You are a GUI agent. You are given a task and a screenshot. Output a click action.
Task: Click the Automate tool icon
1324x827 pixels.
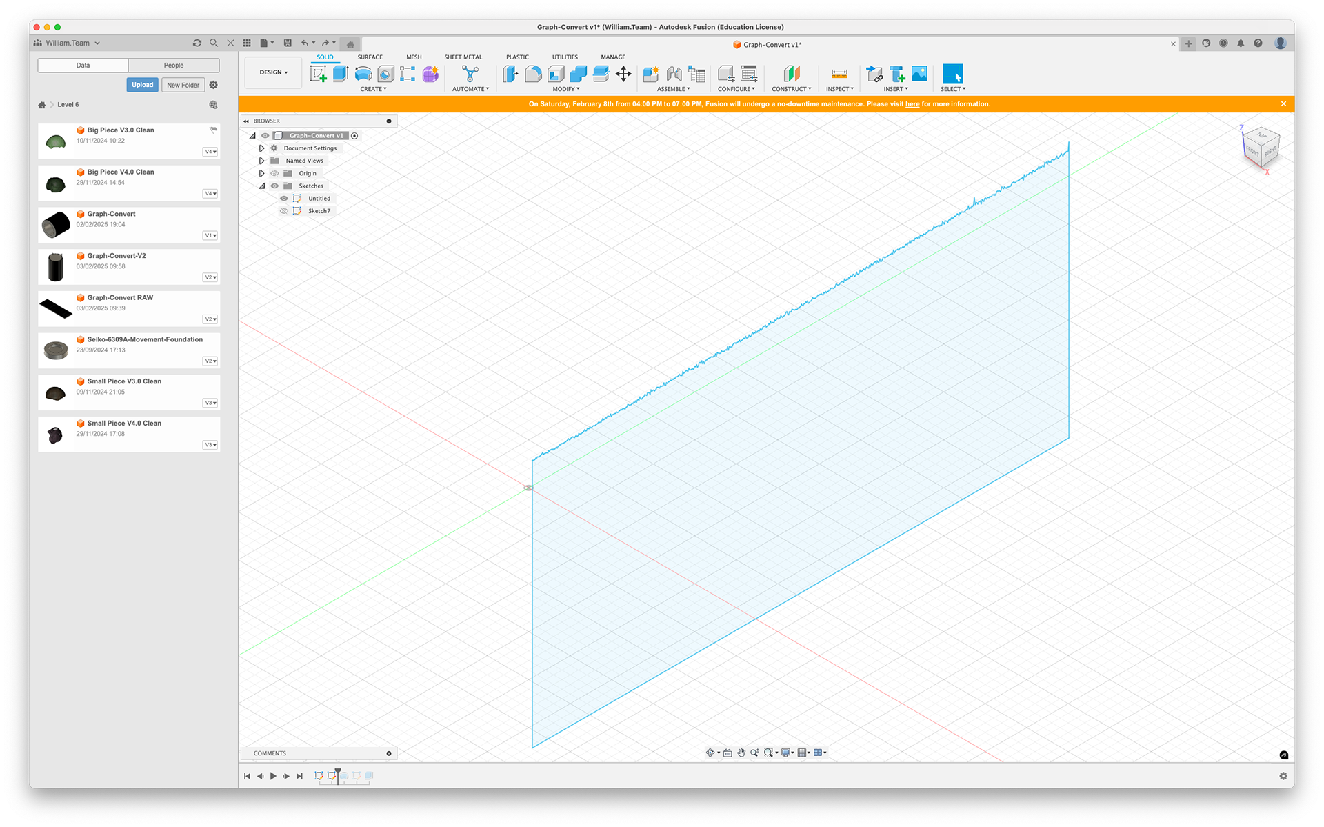470,74
